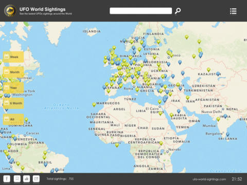Select the blue pin in Kazajistan
This screenshot has height=185, width=247.
pyautogui.click(x=218, y=73)
